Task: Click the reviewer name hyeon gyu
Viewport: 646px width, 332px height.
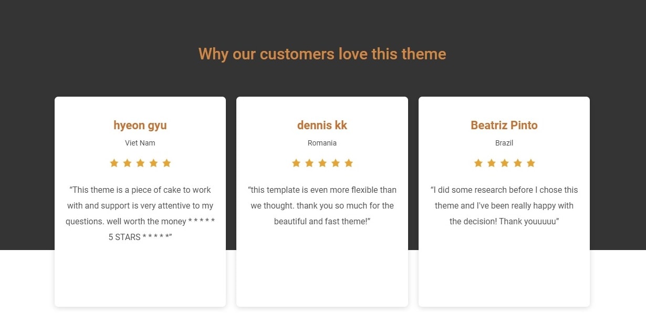Action: (140, 126)
